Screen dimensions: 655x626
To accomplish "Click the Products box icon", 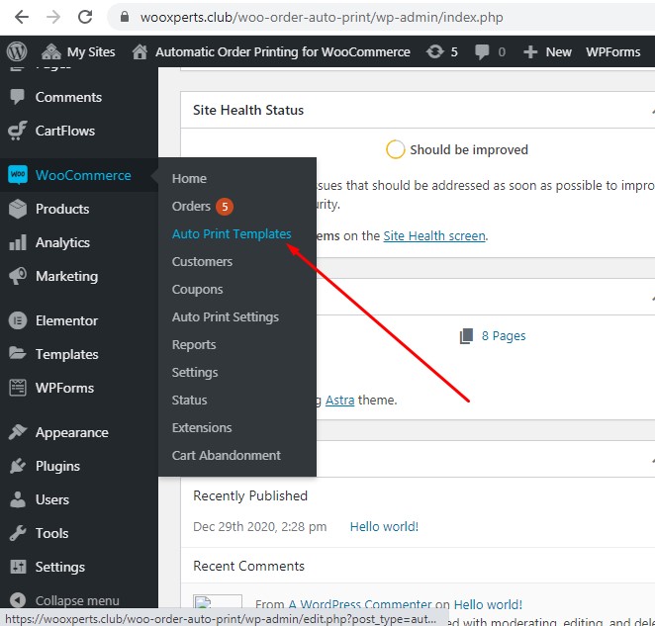I will [x=18, y=209].
